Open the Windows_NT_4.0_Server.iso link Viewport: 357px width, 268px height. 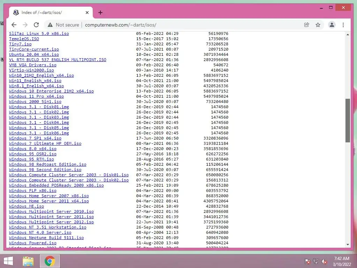coord(40,233)
